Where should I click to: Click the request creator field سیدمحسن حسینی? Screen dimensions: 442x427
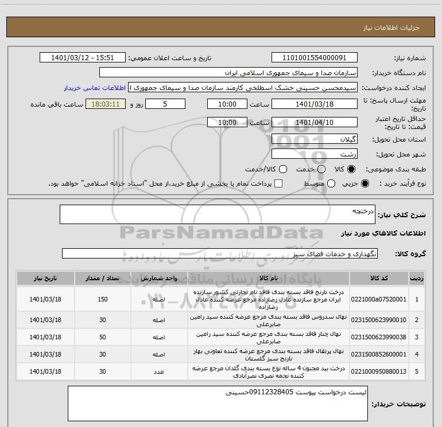[x=243, y=88]
